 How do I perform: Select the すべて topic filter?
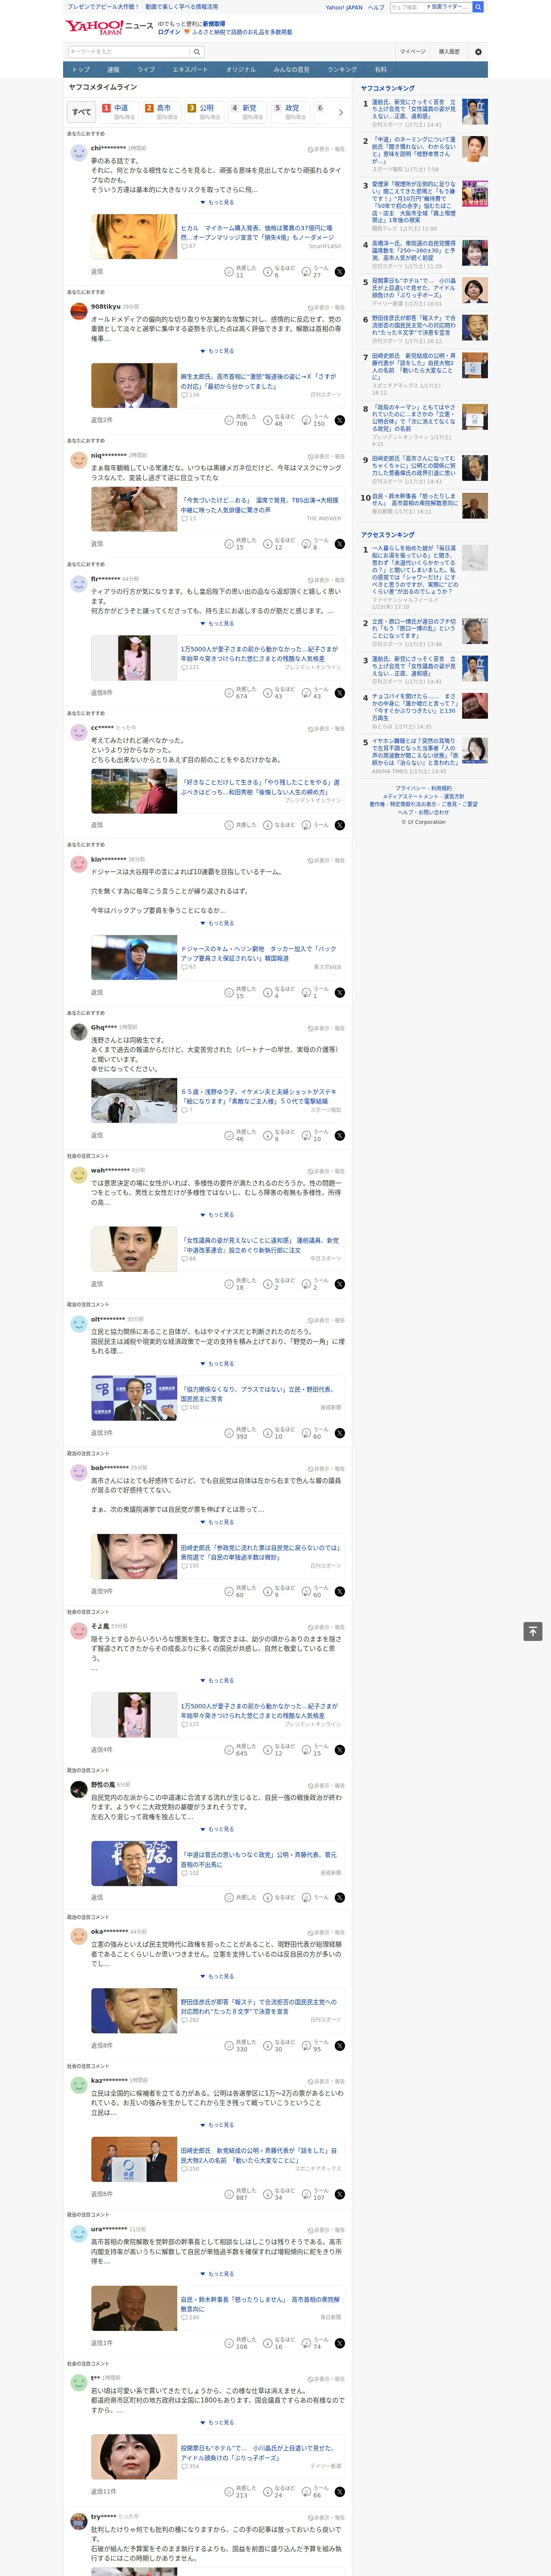pyautogui.click(x=82, y=112)
